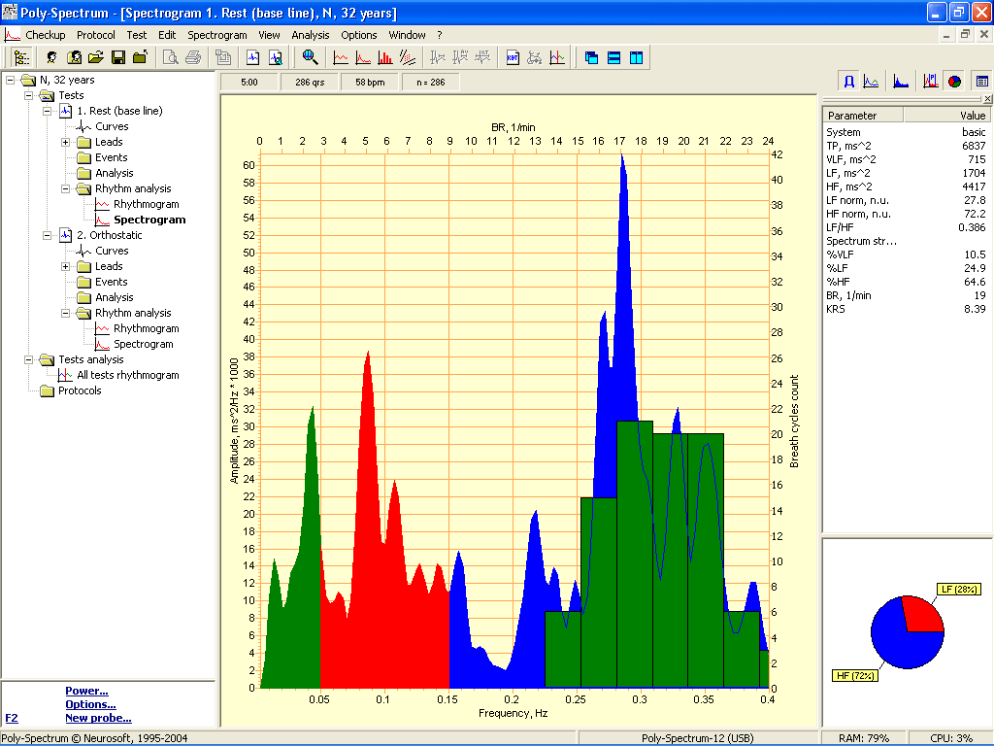Screen dimensions: 994x746
Task: Click the KBT document toolbar icon
Action: click(x=513, y=57)
